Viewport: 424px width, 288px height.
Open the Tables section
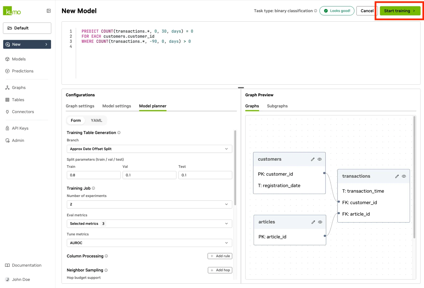[x=18, y=100]
